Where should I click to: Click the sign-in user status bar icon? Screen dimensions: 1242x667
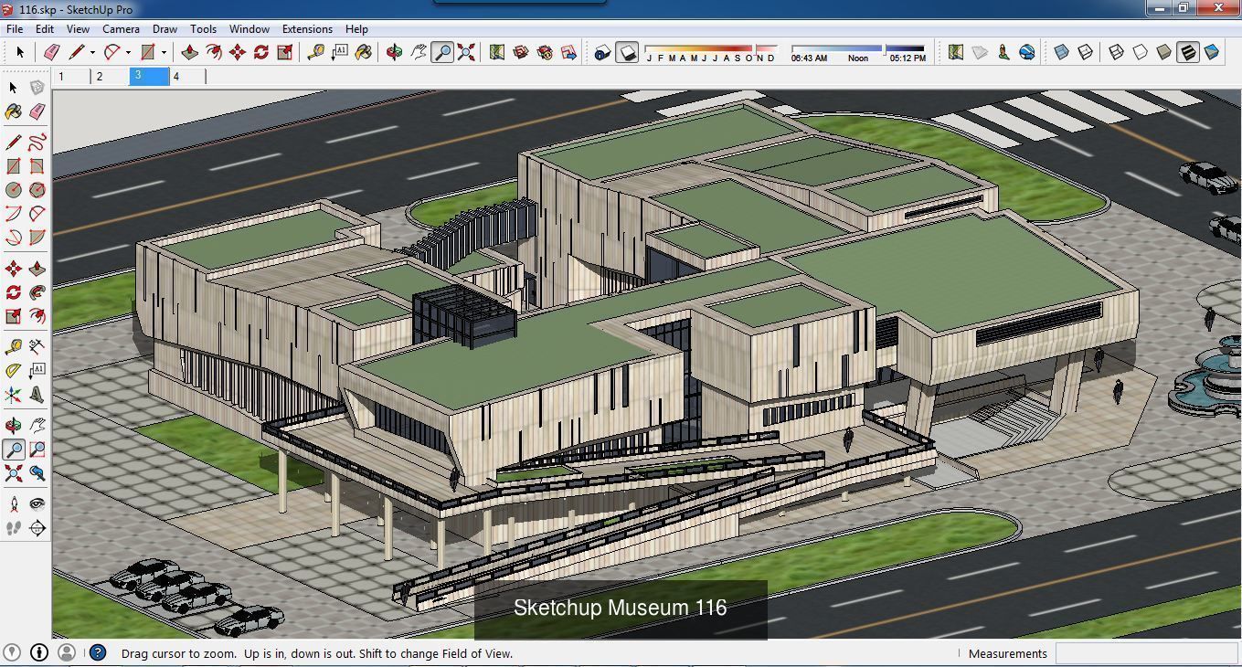66,652
